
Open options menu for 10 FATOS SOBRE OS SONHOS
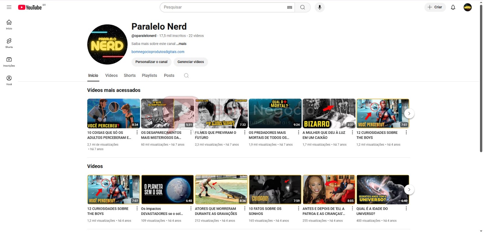(299, 208)
